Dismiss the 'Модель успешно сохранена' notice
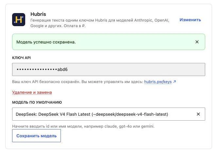The width and height of the screenshot is (216, 152). click(x=197, y=42)
